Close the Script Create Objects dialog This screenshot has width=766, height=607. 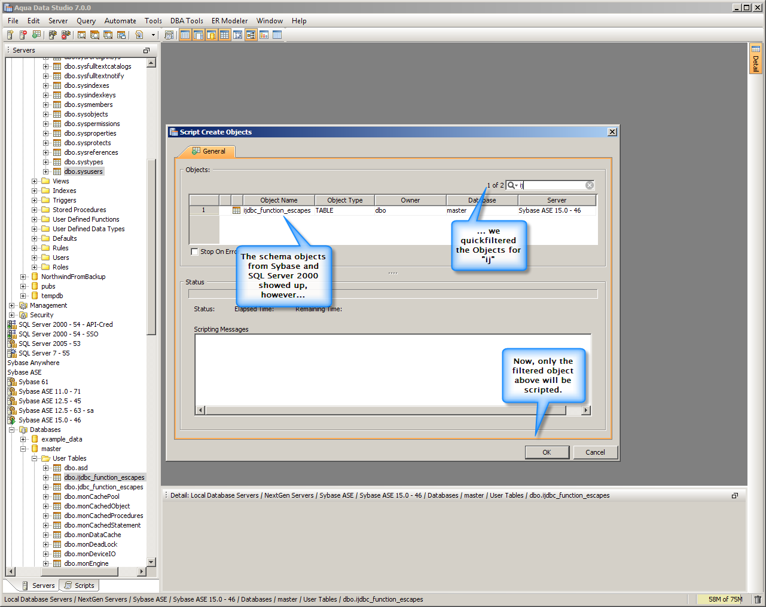point(612,132)
